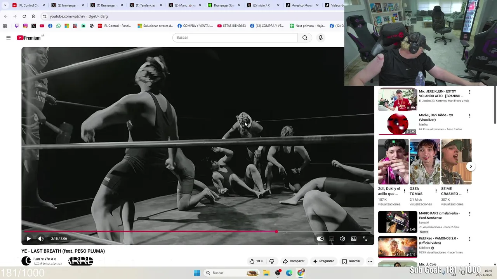Dislike the video thumbs-down button
The image size is (497, 279).
pyautogui.click(x=272, y=261)
